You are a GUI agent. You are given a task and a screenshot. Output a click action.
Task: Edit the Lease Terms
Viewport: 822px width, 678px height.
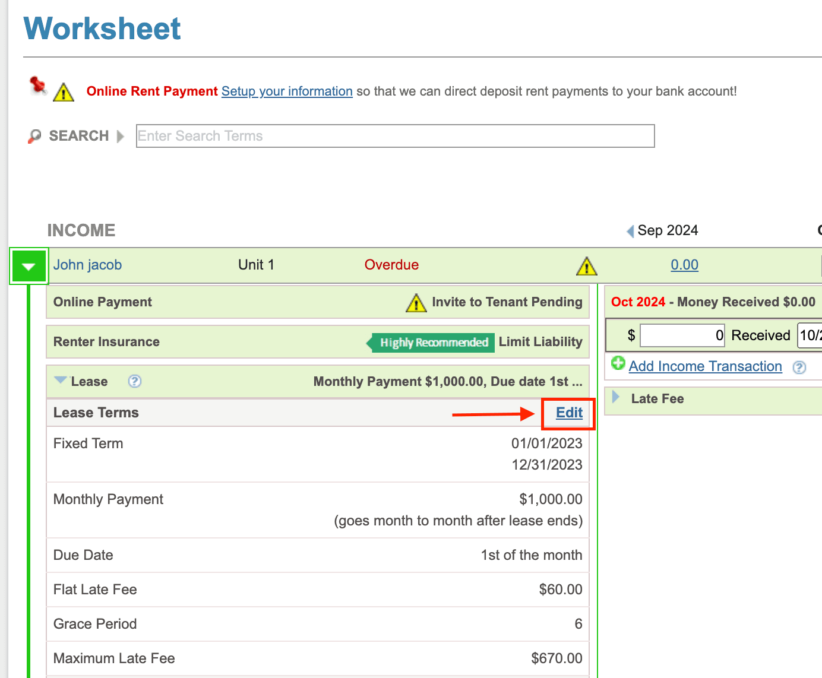coord(569,413)
